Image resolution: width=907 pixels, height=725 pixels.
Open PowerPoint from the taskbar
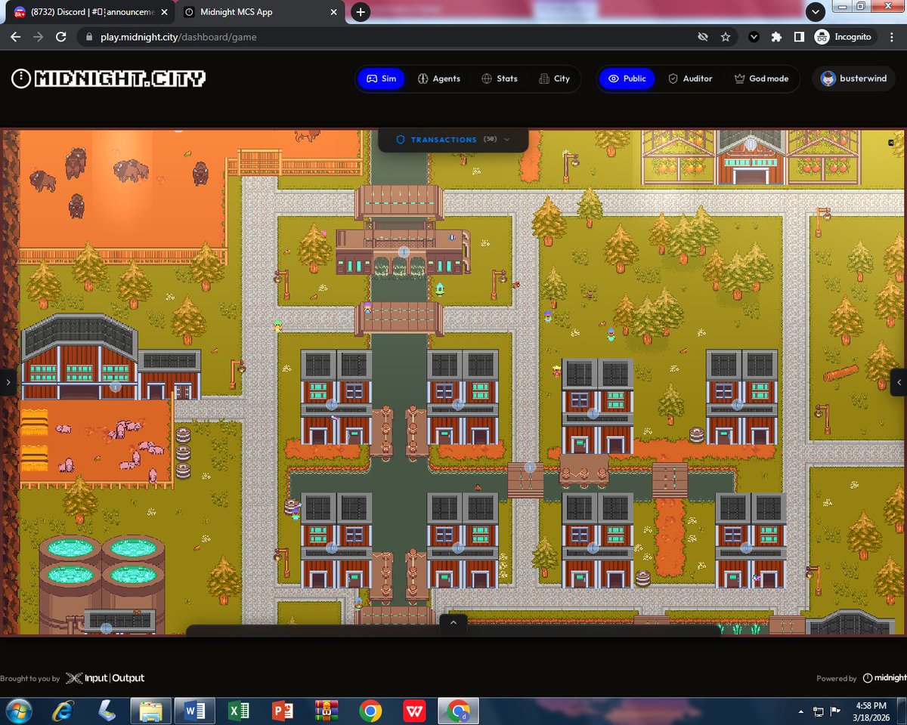tap(283, 711)
